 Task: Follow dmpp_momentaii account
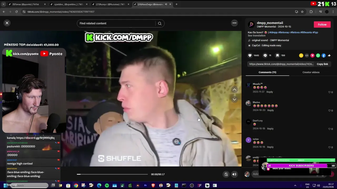(x=322, y=24)
